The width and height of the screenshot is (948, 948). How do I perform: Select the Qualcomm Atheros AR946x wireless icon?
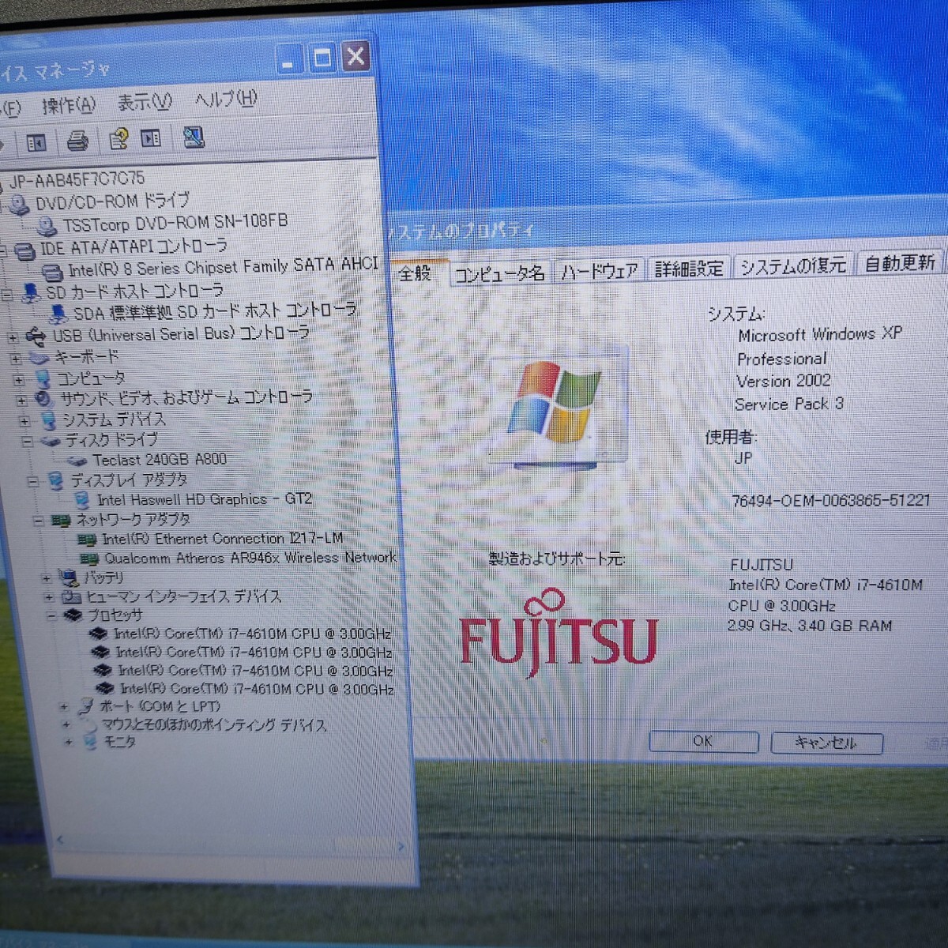(x=89, y=559)
